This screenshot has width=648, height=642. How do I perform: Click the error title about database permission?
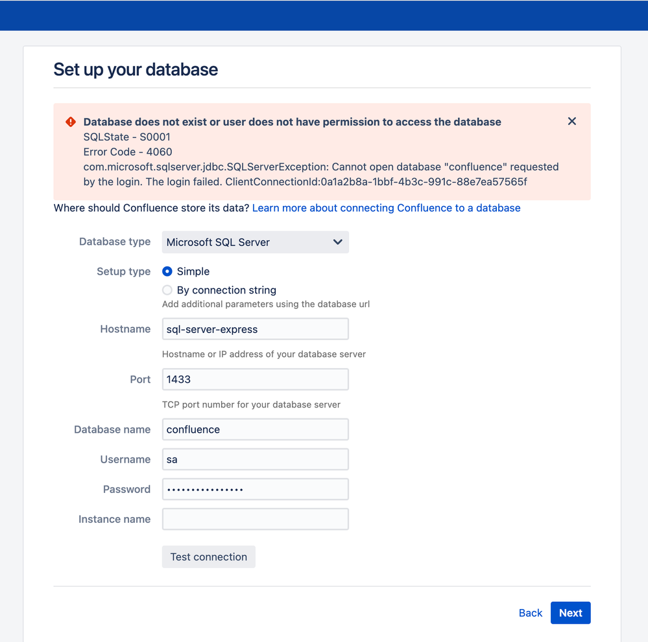pyautogui.click(x=292, y=122)
